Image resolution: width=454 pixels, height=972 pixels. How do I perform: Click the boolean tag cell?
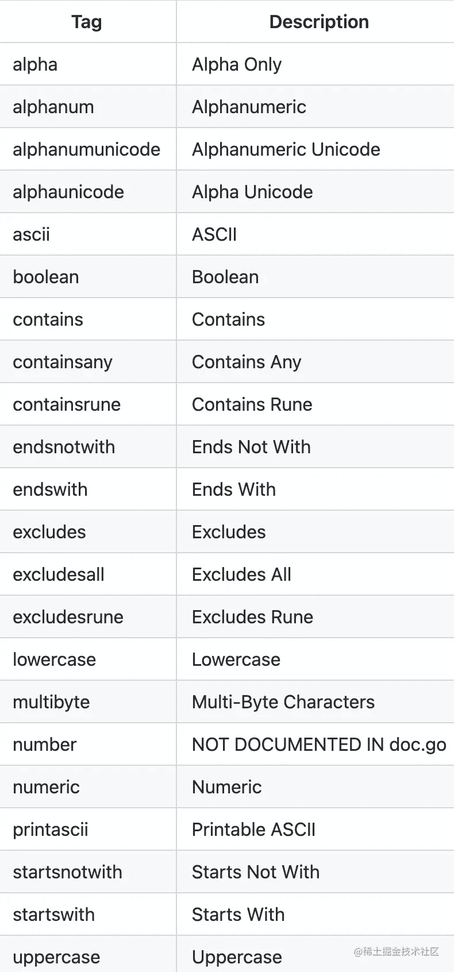(46, 277)
